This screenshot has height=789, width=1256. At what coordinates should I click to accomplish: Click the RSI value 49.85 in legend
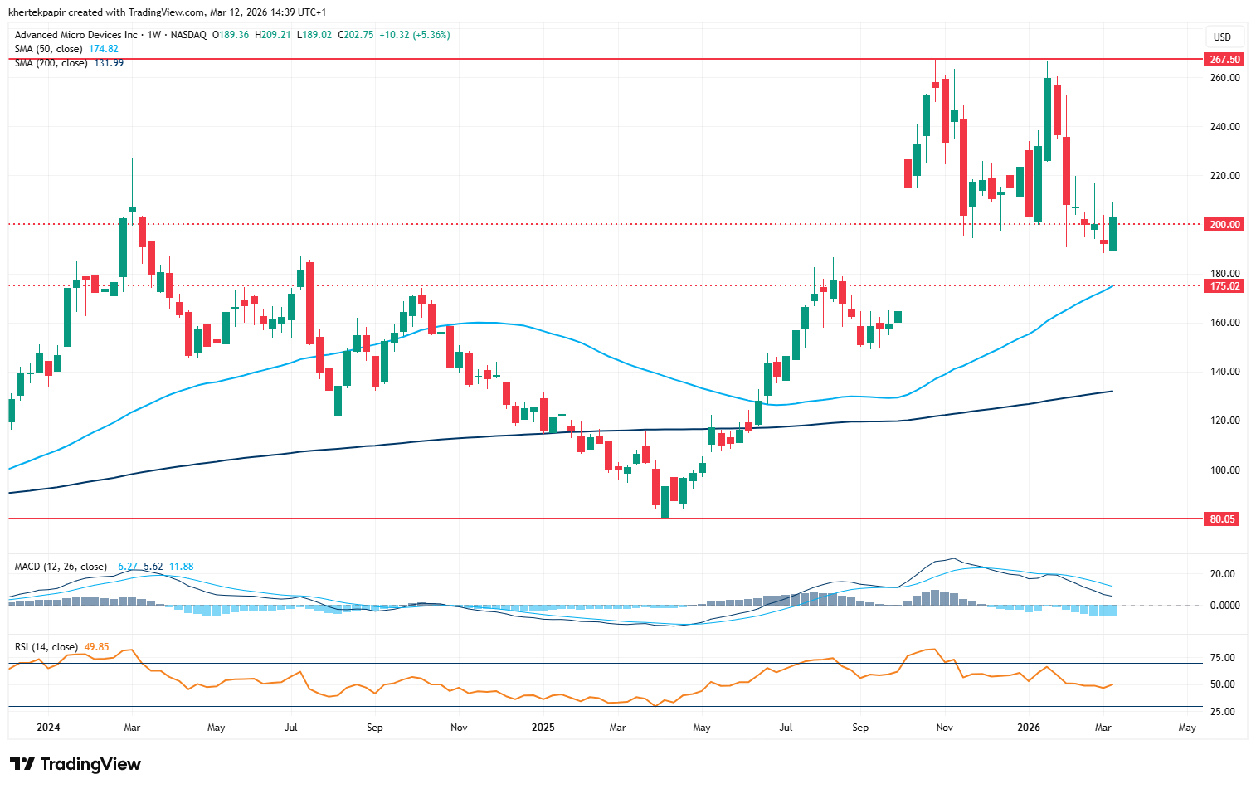(96, 647)
